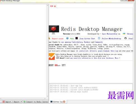Click the Import / Export menu icon
139x104 pixels.
click(x=4, y=102)
